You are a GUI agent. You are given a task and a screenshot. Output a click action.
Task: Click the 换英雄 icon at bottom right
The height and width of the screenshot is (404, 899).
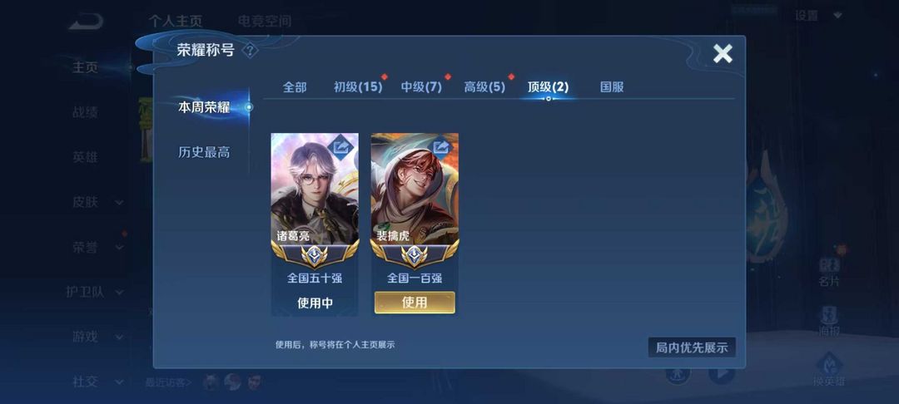pos(829,369)
